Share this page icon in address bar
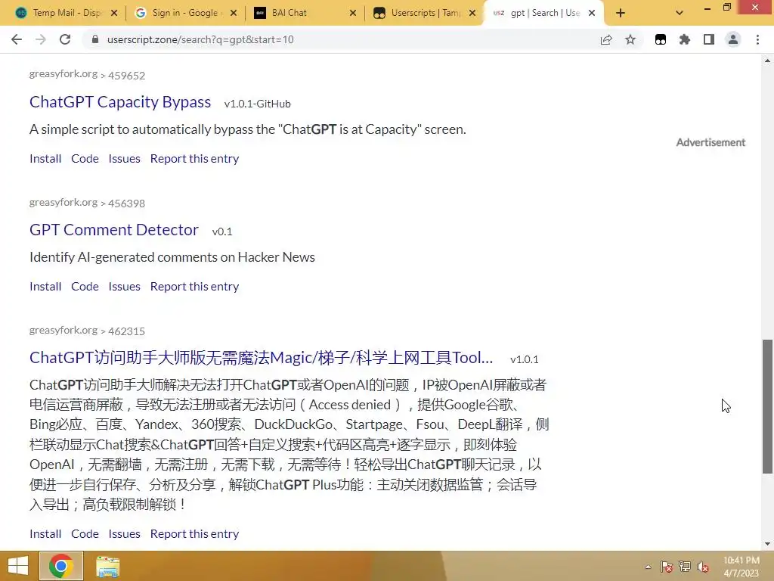The image size is (774, 581). tap(606, 39)
